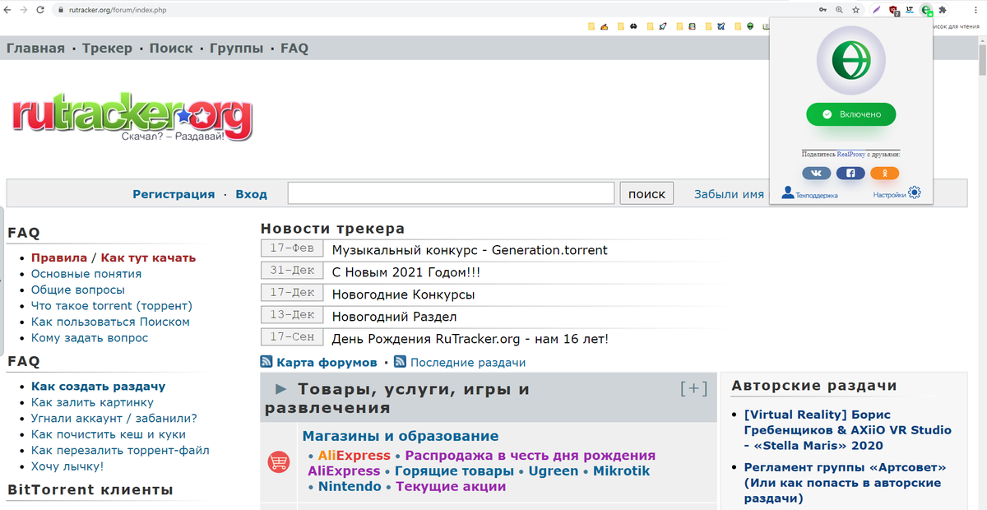Viewport: 987px width, 510px height.
Task: Open news 'День Рождения RuTracker.org - нам 16 лет!'
Action: click(470, 339)
